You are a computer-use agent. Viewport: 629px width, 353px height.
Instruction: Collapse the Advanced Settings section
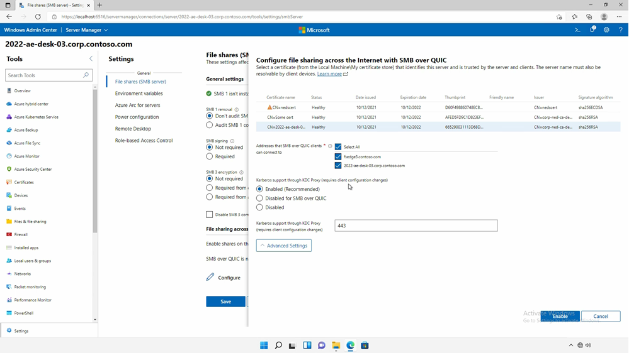pos(283,246)
